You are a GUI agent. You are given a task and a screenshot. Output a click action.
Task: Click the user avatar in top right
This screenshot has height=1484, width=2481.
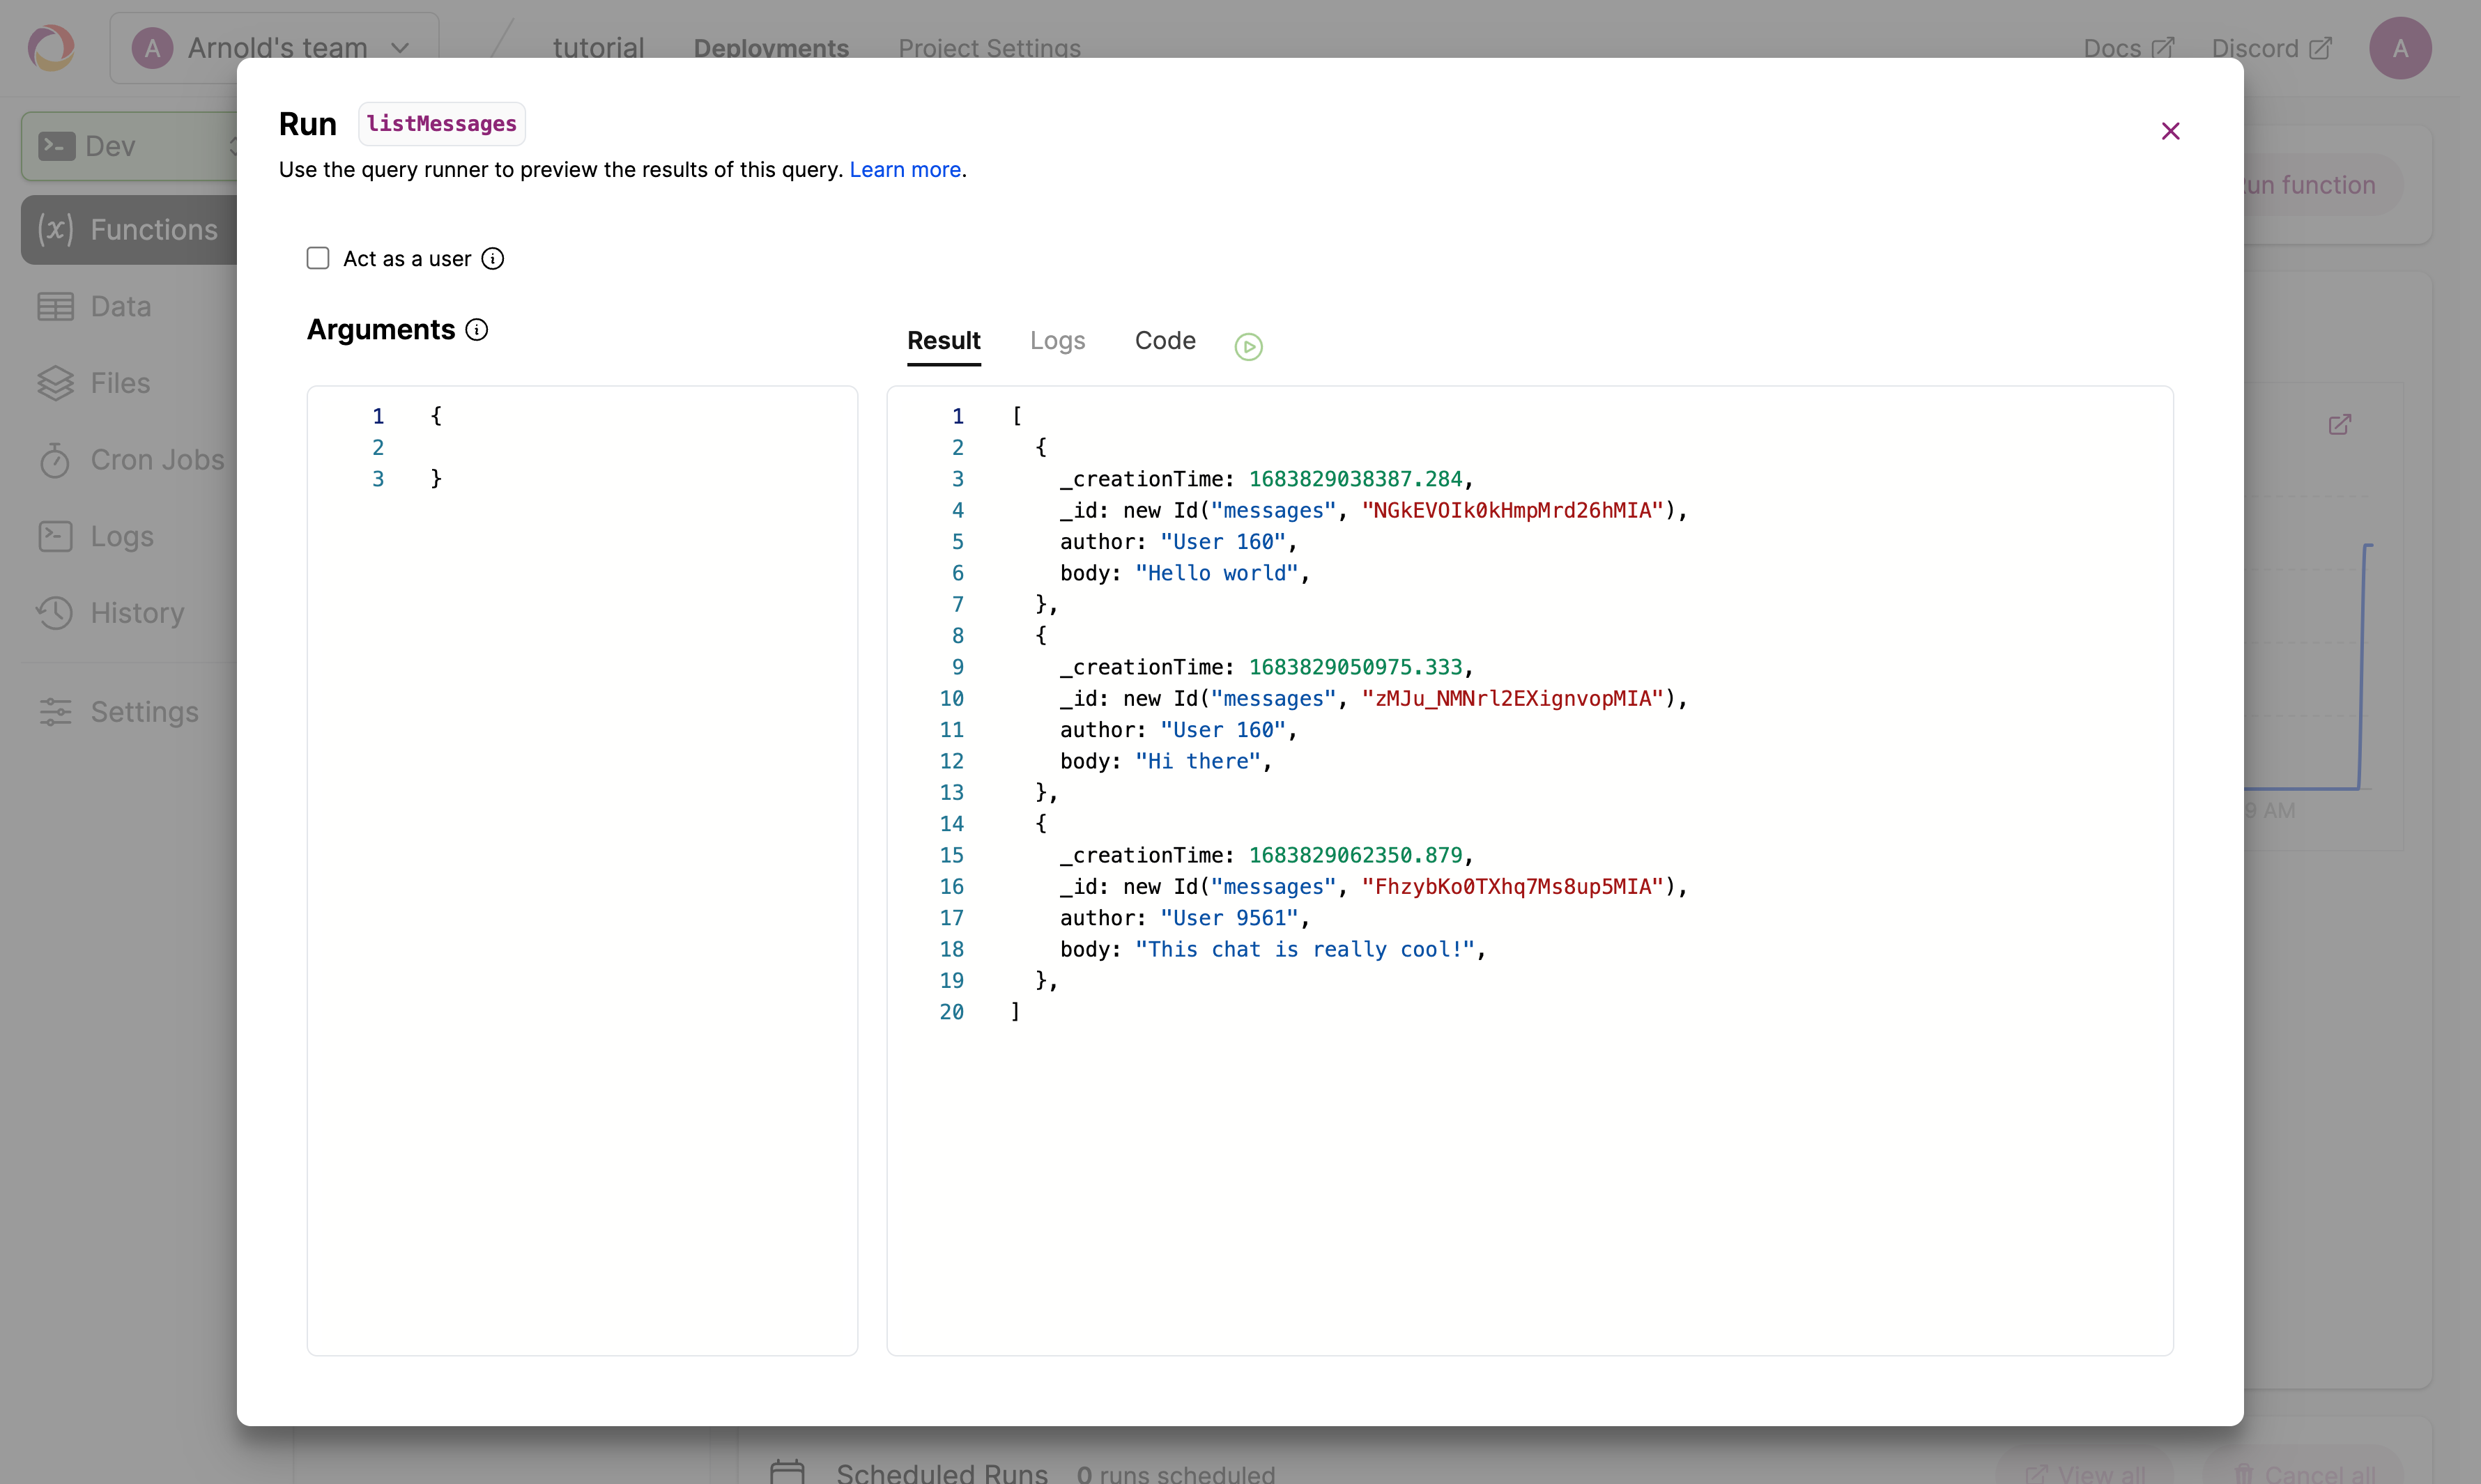coord(2399,48)
